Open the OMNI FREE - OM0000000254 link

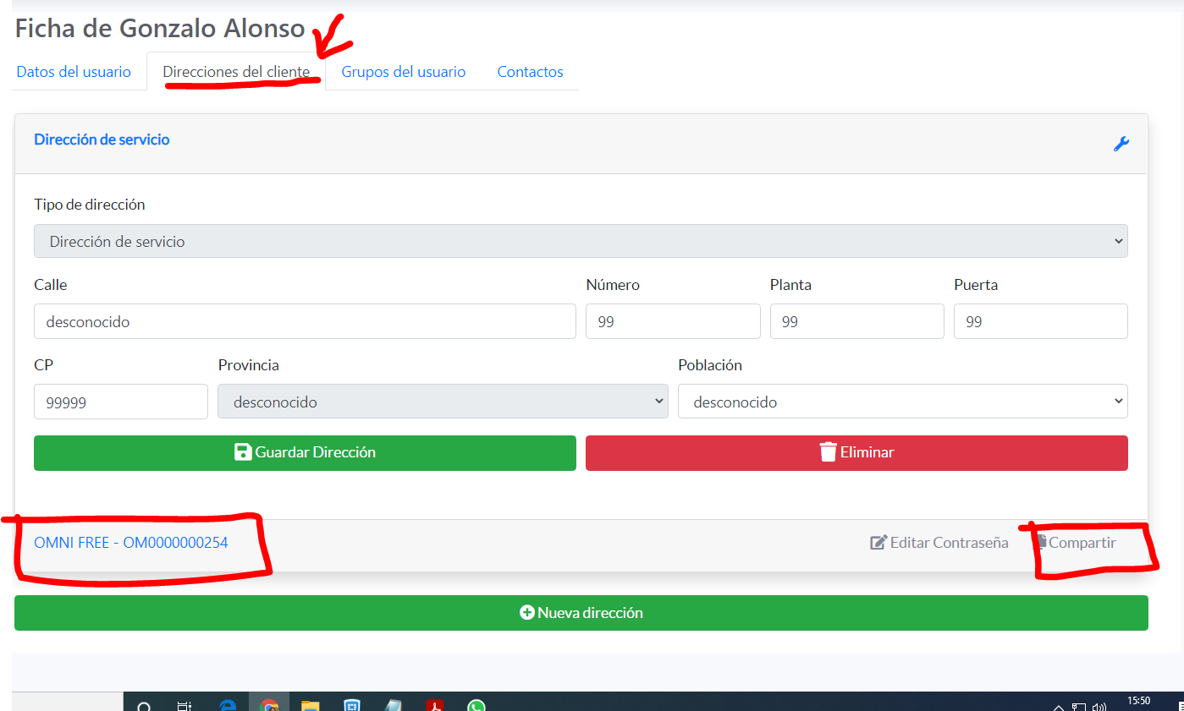[131, 543]
